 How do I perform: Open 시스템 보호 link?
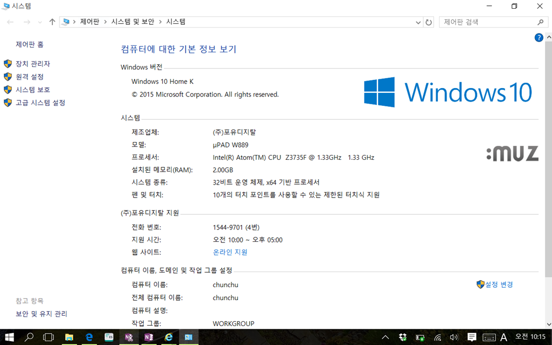(33, 90)
